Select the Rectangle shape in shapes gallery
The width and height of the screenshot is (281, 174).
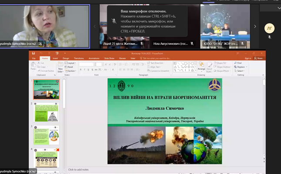186,63
